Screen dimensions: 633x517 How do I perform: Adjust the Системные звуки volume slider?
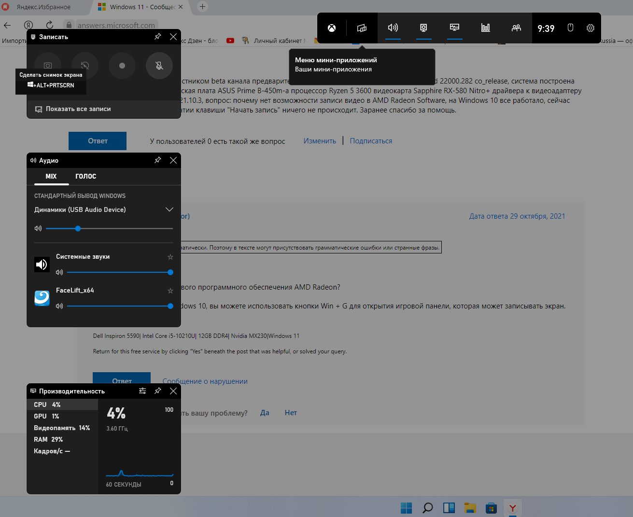click(120, 272)
